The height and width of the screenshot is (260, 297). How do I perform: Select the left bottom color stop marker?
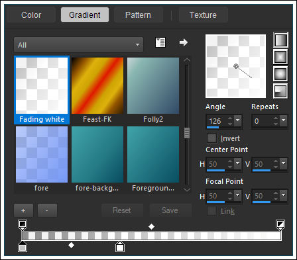(x=23, y=247)
